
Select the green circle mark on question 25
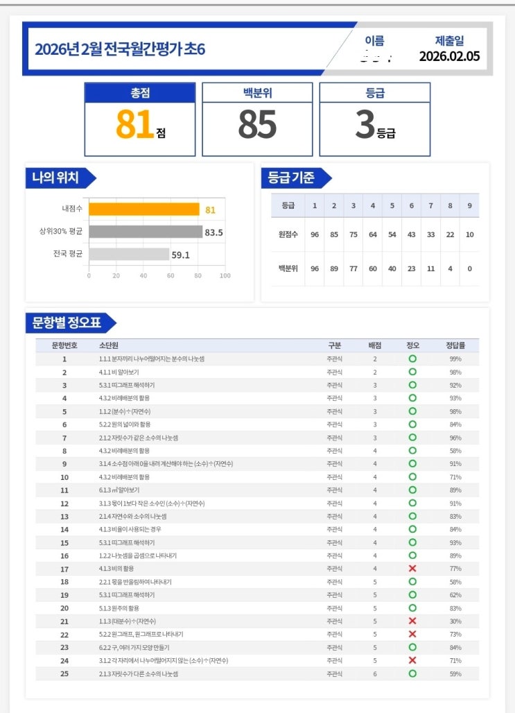[412, 673]
